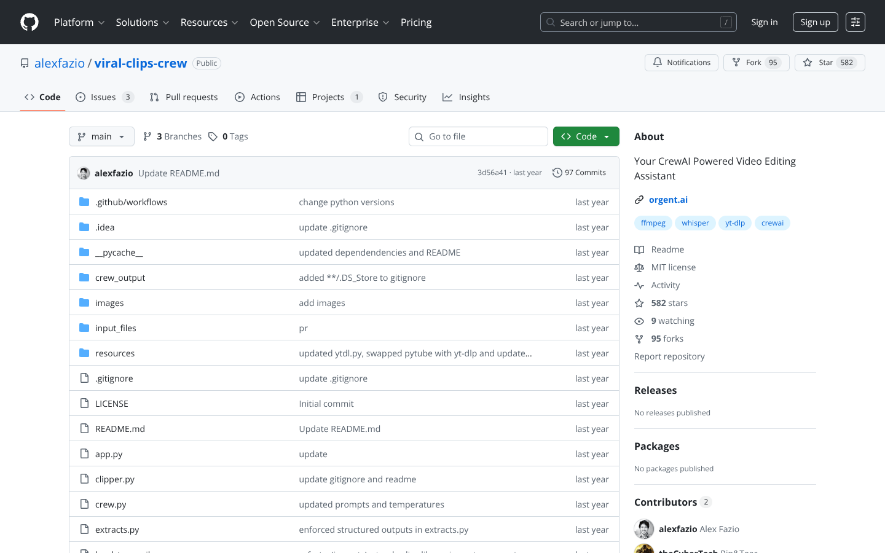Expand the Platform navigation menu

79,22
